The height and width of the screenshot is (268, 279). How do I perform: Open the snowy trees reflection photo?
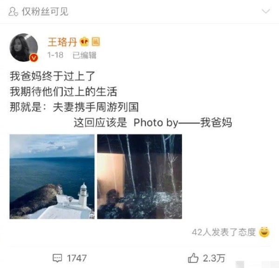(139, 176)
